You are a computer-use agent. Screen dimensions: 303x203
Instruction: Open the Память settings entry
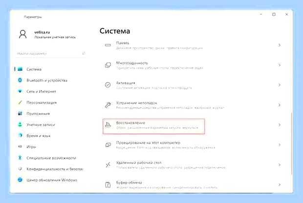192,45
